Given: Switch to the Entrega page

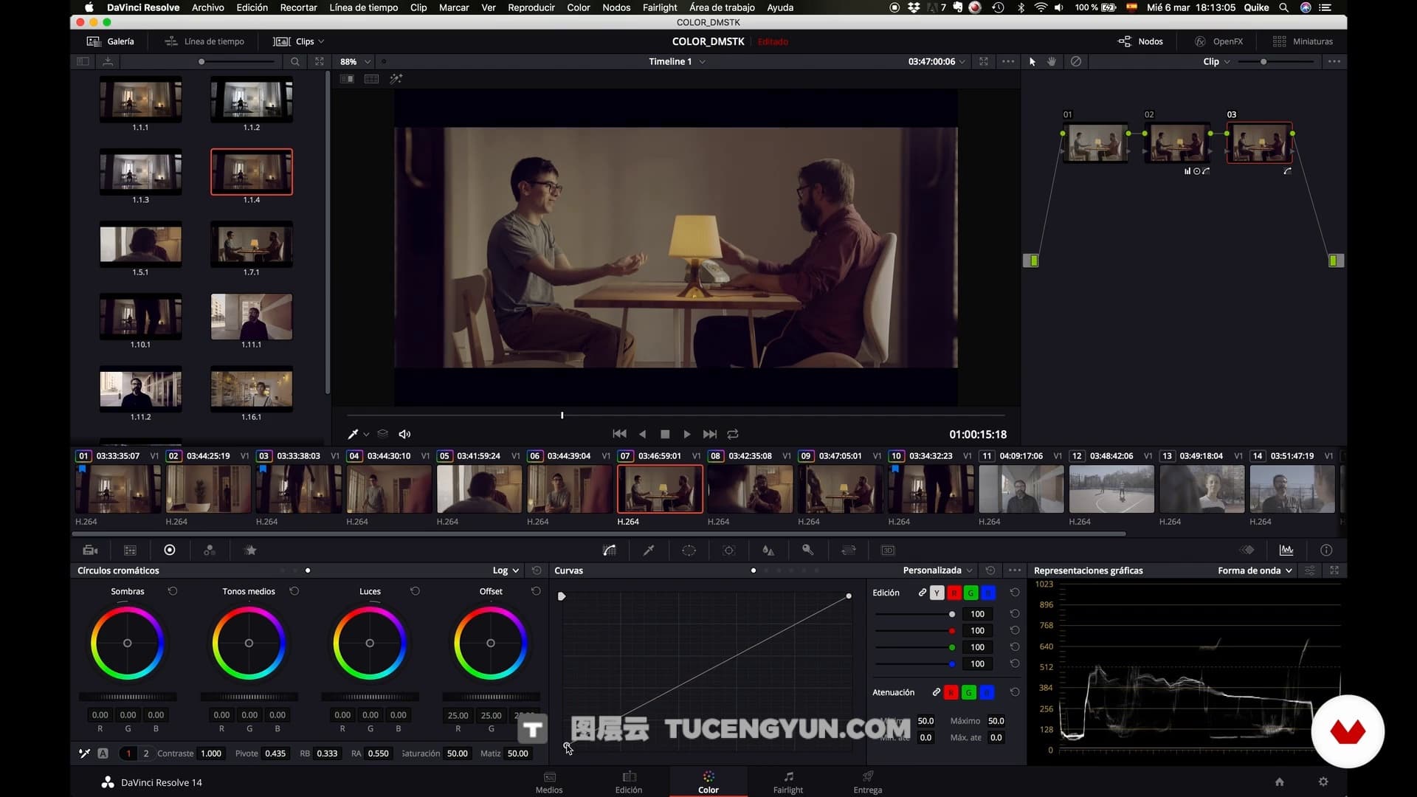Looking at the screenshot, I should click(868, 782).
